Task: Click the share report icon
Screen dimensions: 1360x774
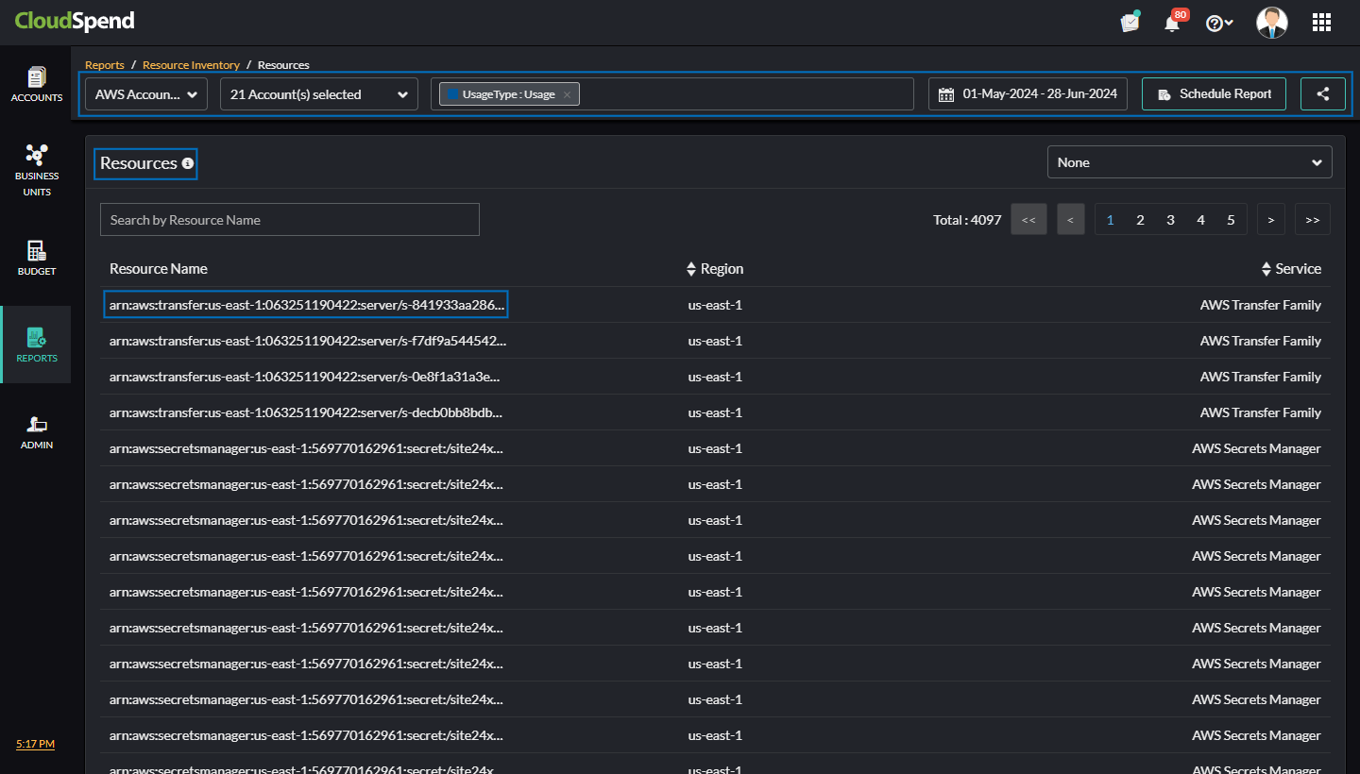Action: [1322, 94]
